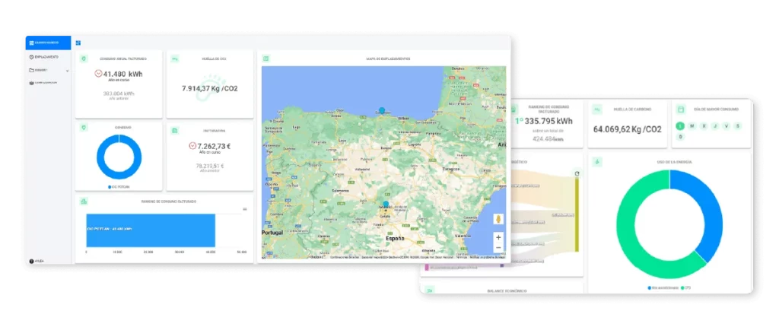Select the Madrid map location pin

386,204
